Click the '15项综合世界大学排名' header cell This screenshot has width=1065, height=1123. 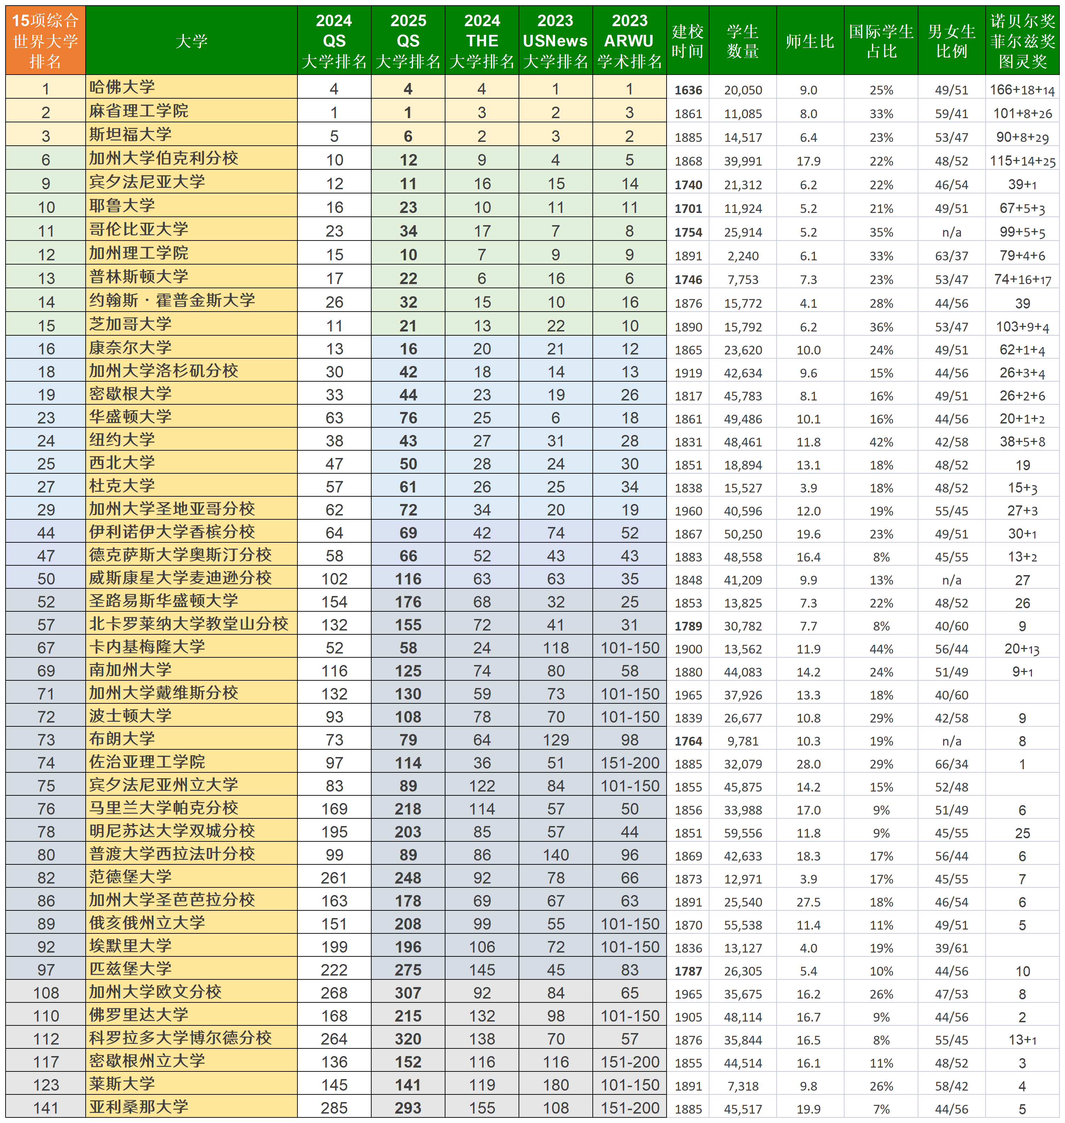coord(45,40)
